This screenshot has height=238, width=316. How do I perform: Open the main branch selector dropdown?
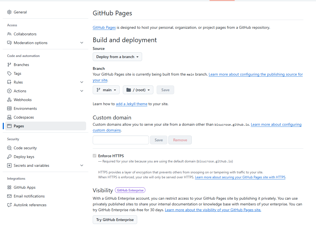click(x=106, y=90)
